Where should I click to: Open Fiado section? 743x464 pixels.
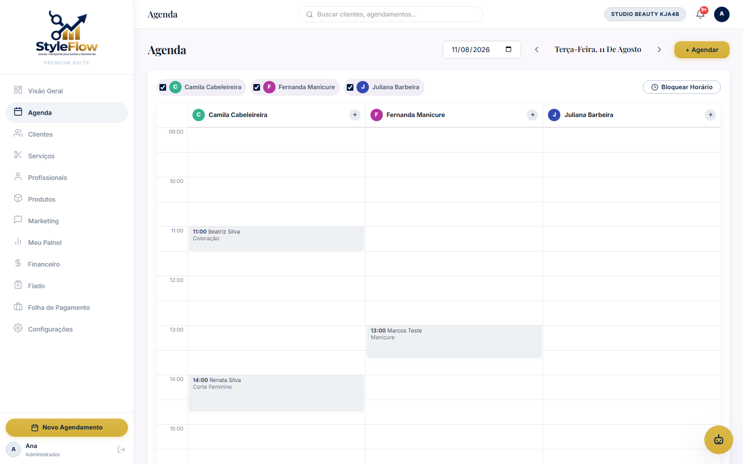pyautogui.click(x=67, y=286)
